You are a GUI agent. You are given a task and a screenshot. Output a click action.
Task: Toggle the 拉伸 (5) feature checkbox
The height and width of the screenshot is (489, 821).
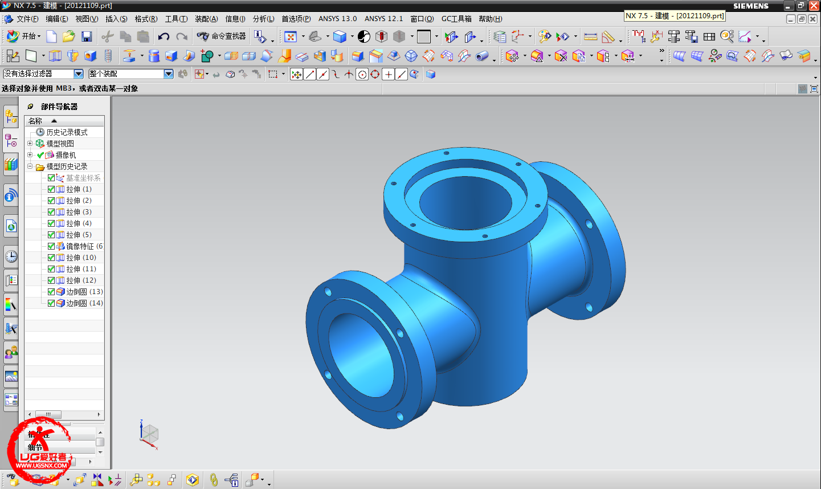tap(51, 235)
